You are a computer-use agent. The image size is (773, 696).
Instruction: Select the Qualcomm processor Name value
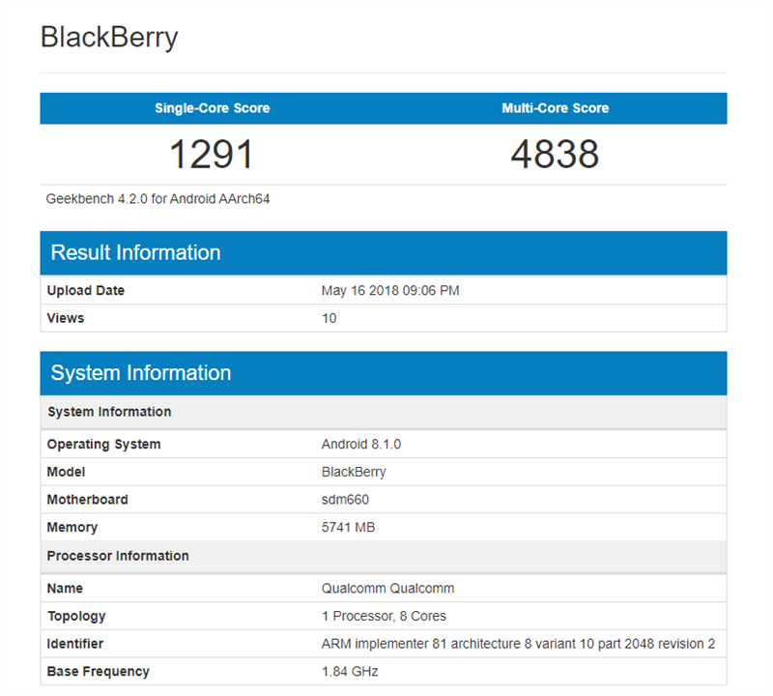pyautogui.click(x=385, y=588)
